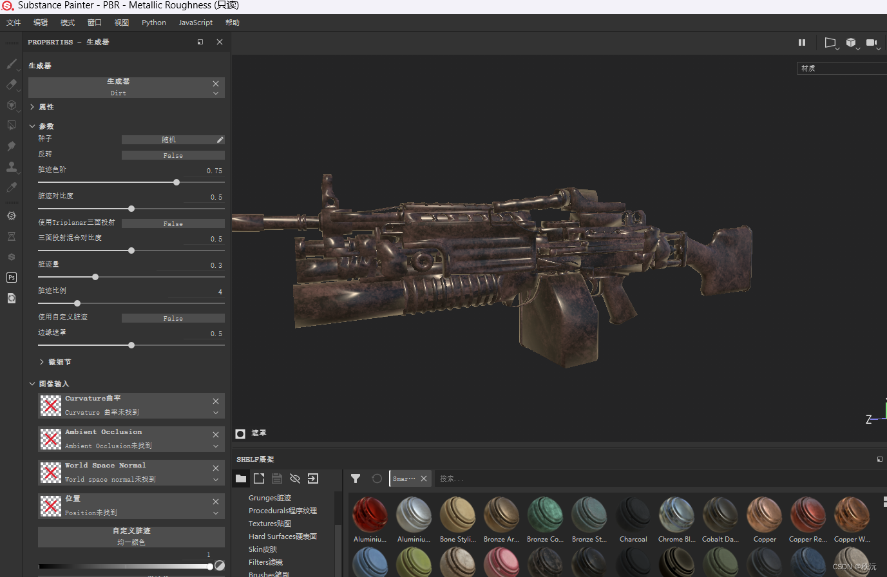Click the Ps Photoshop export icon
This screenshot has width=887, height=577.
pyautogui.click(x=11, y=278)
